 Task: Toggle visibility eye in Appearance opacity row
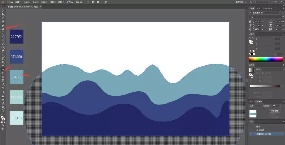(251, 134)
